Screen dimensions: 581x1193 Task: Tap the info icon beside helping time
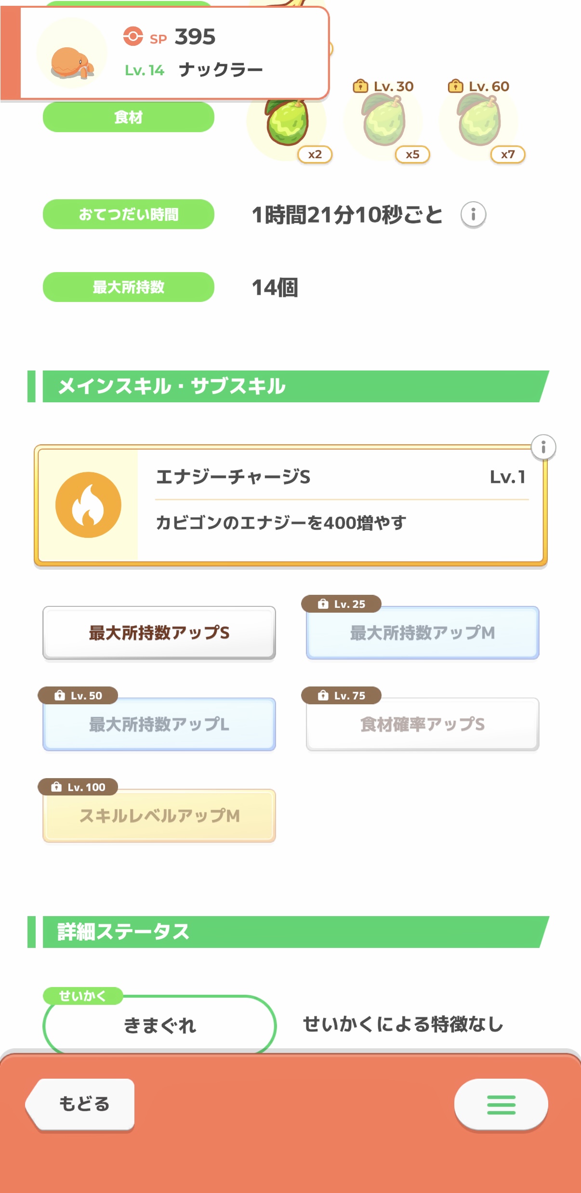point(473,214)
